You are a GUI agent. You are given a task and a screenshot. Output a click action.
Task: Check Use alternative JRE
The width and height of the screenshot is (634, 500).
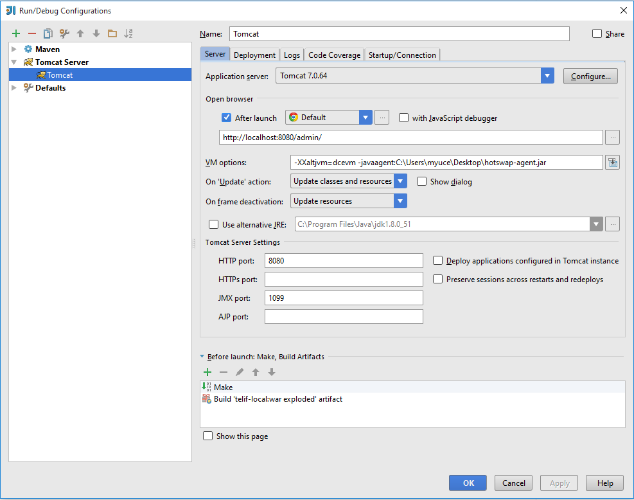click(213, 224)
